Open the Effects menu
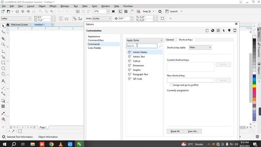The width and height of the screenshot is (261, 147). click(x=53, y=6)
